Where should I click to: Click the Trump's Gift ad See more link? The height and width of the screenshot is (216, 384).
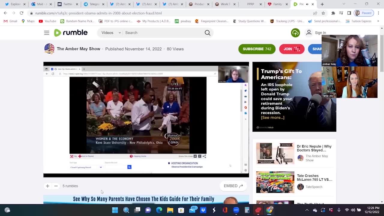click(272, 118)
